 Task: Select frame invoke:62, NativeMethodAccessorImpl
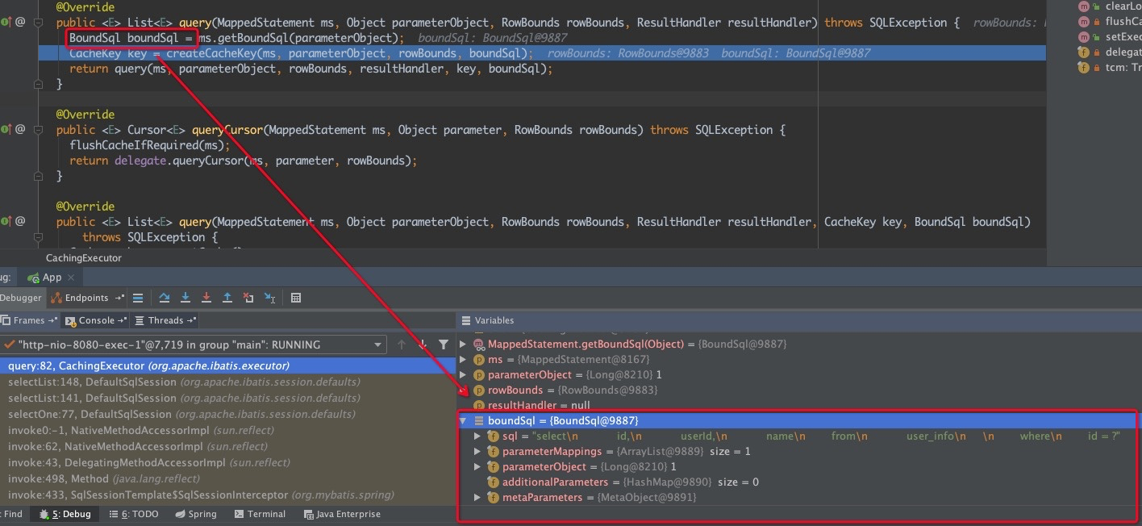pyautogui.click(x=227, y=446)
